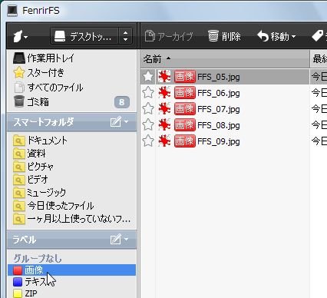
Task: Toggle star for FFS_06.jpg
Action: click(x=148, y=93)
